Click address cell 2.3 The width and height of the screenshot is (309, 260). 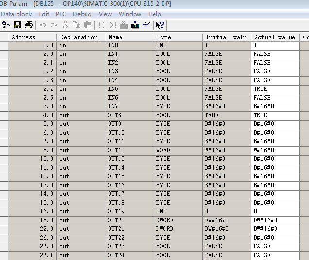point(33,80)
